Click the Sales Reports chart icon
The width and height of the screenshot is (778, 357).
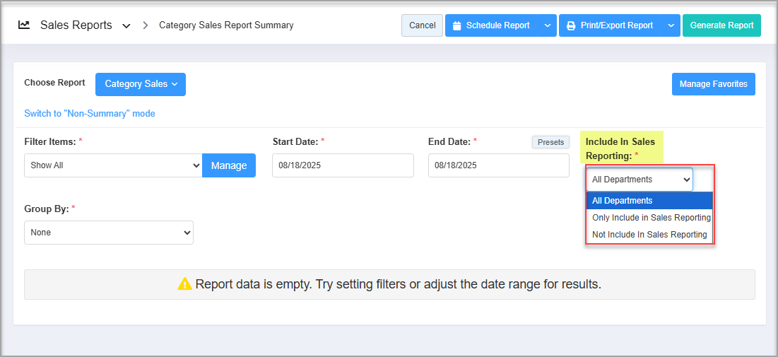coord(24,25)
